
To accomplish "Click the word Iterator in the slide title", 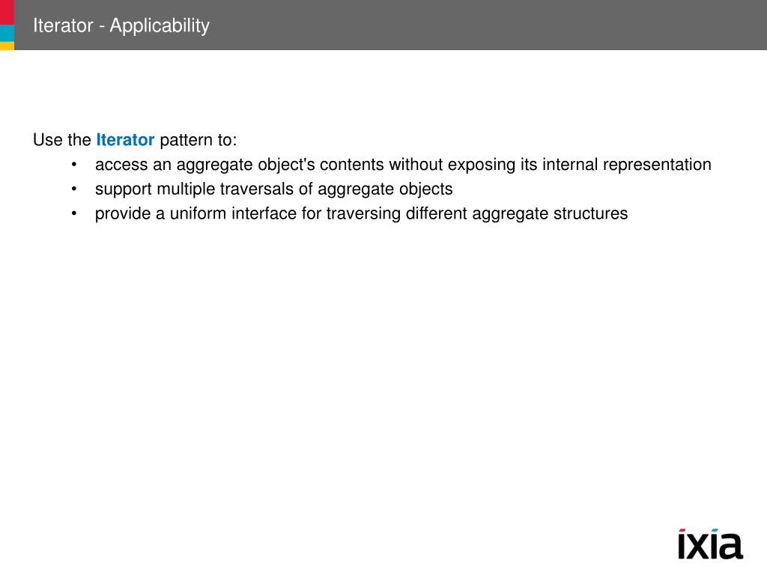I will pos(63,25).
